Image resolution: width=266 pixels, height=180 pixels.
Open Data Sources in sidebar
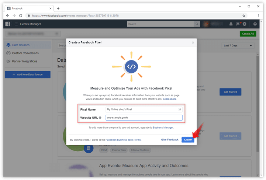pyautogui.click(x=21, y=45)
